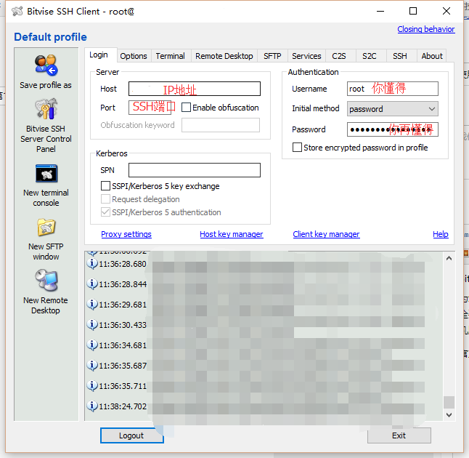
Task: Open the Remote Desktop tab
Action: pos(224,56)
